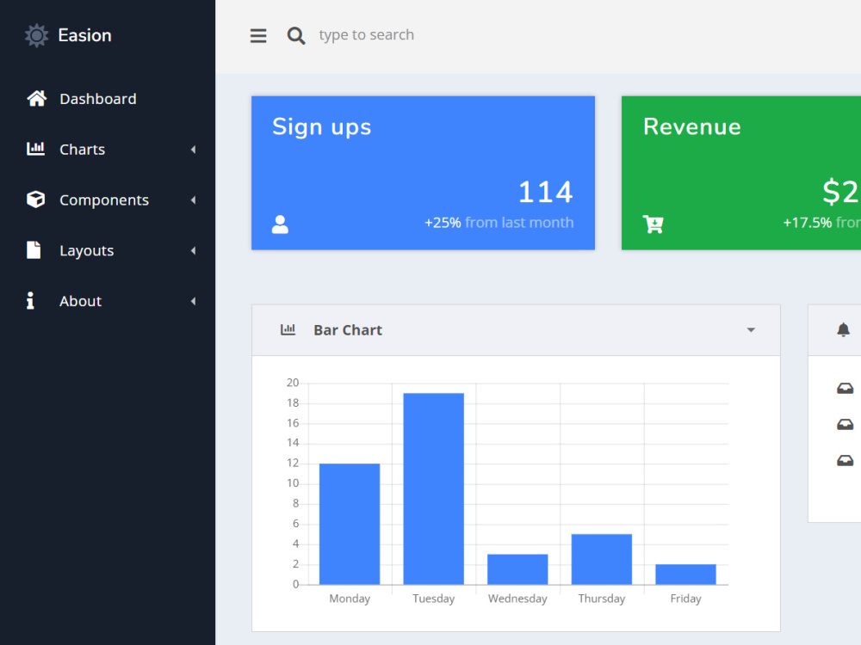Click the Monday axis label

click(350, 599)
